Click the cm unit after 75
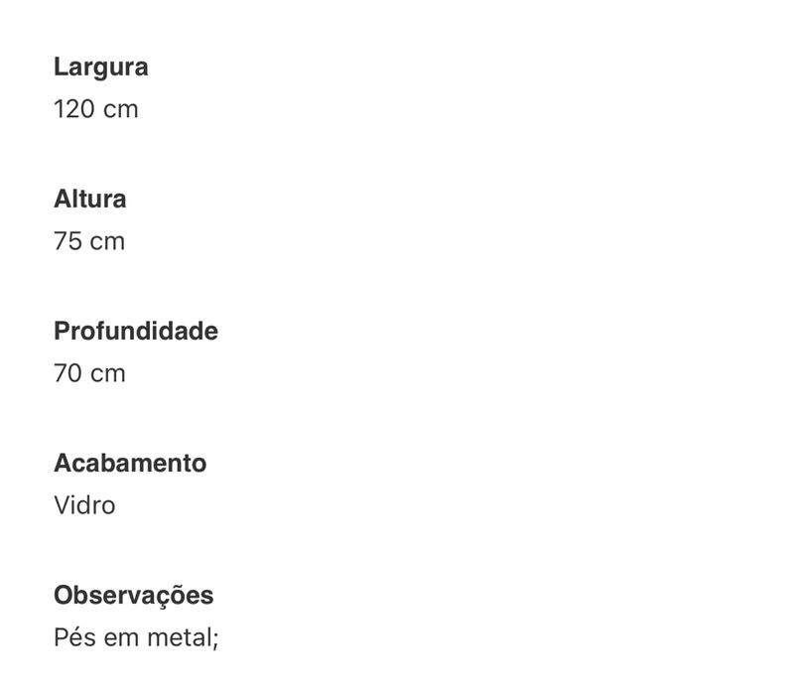 pos(108,241)
